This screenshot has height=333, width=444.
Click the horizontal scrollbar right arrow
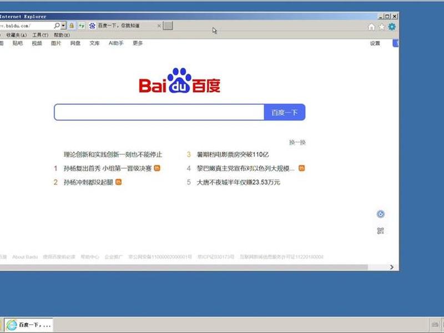point(392,267)
